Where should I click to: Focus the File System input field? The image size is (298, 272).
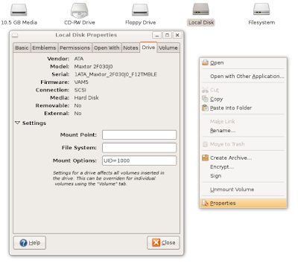(x=139, y=148)
